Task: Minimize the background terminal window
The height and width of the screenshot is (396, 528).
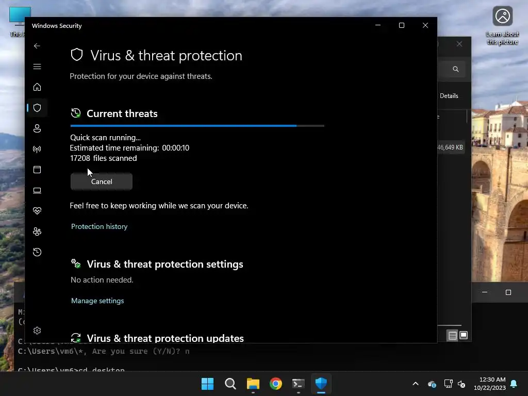Action: coord(485,292)
